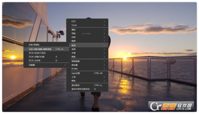Select 切换 视频轨 in the submenu
This screenshot has height=114, width=199.
(x=46, y=45)
